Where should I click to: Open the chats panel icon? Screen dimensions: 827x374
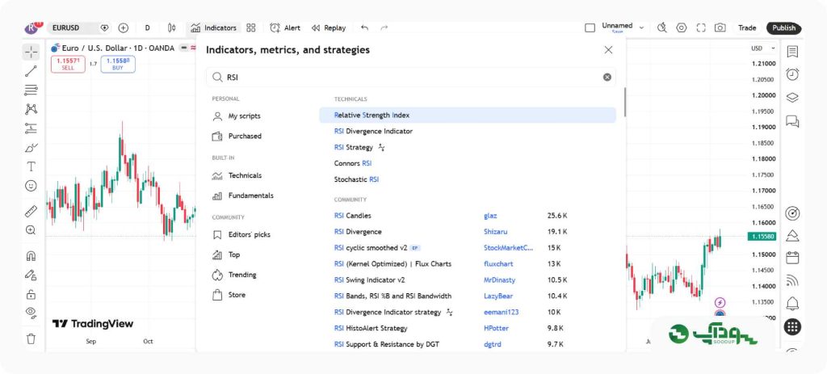point(792,121)
